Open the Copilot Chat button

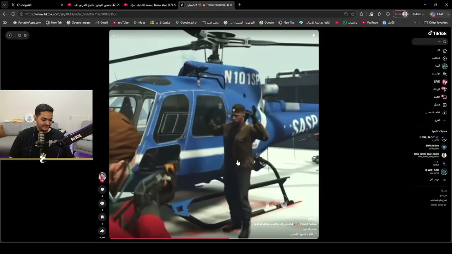point(437,14)
